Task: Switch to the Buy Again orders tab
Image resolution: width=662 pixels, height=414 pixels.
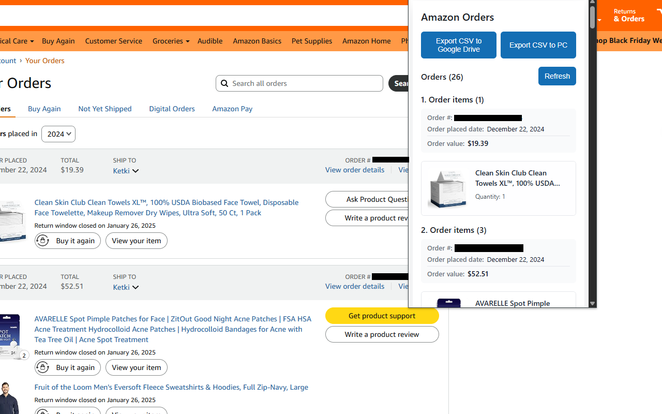Action: 44,109
